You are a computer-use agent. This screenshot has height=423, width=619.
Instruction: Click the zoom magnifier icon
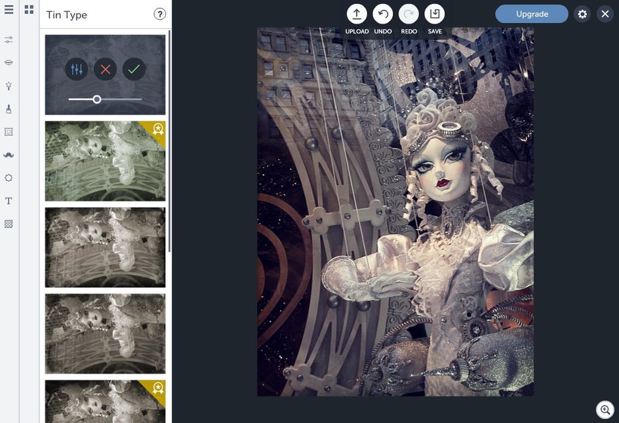[605, 410]
